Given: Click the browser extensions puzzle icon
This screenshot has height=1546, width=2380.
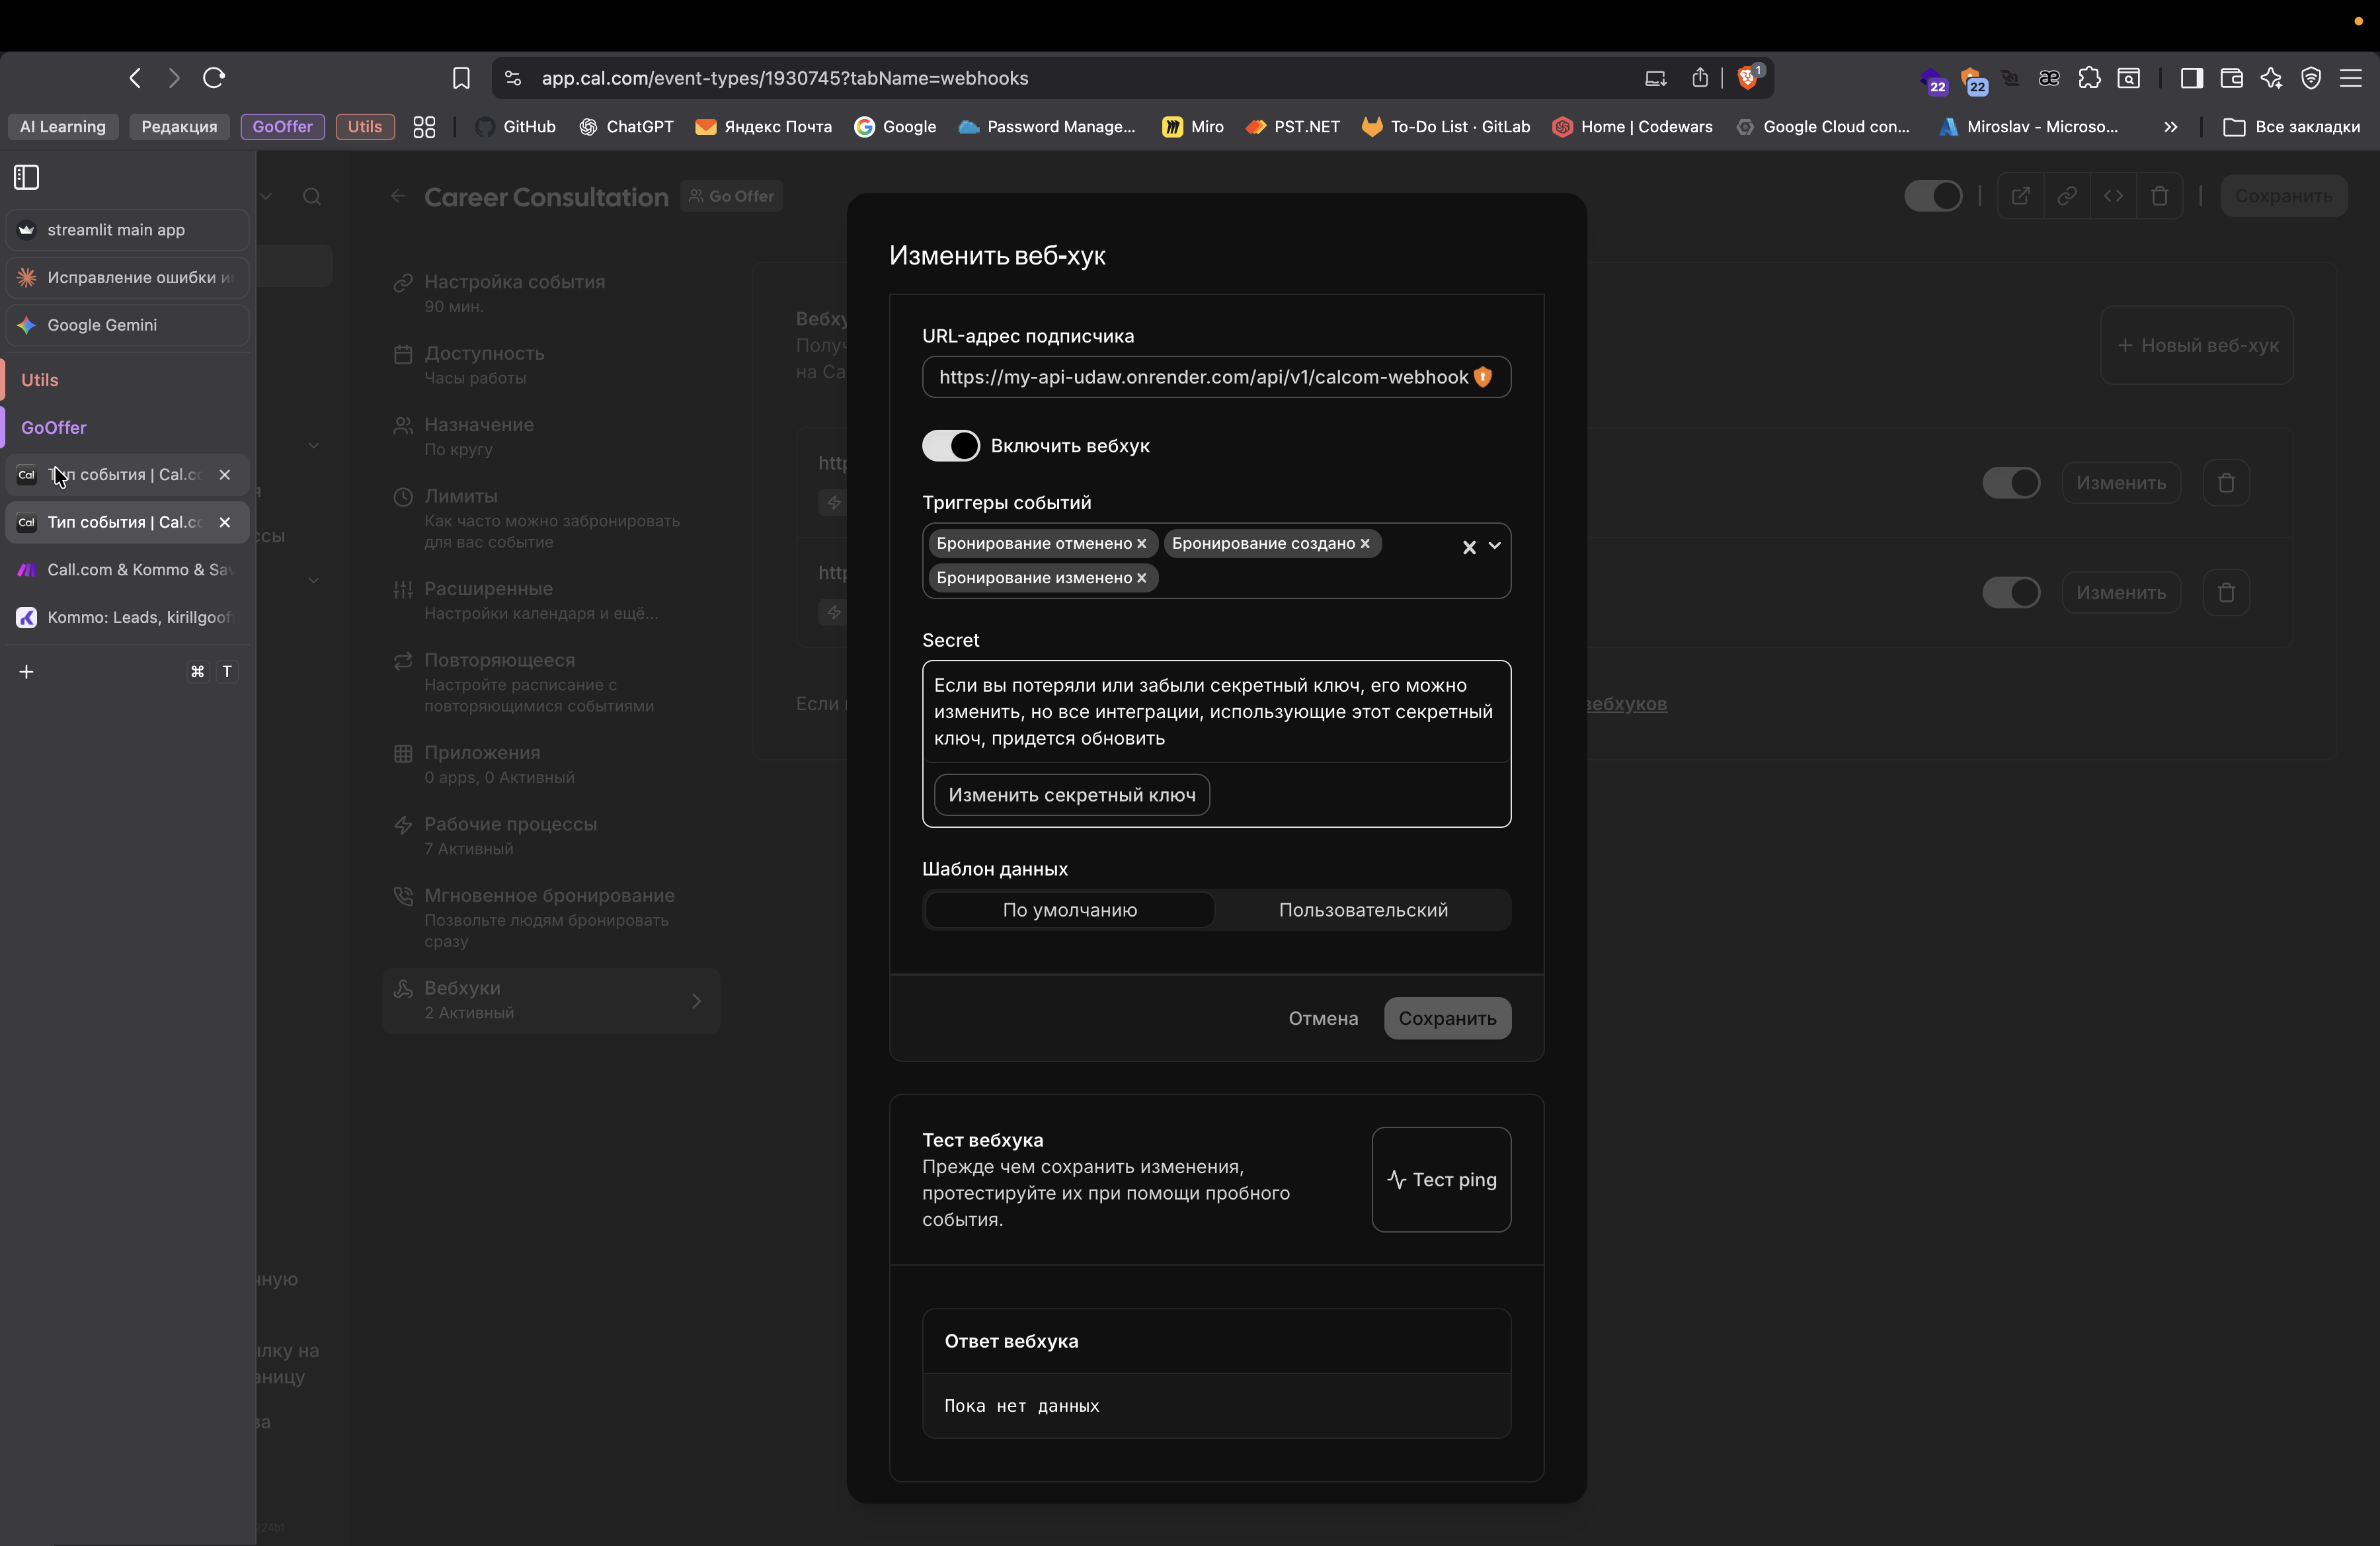Looking at the screenshot, I should (2089, 78).
